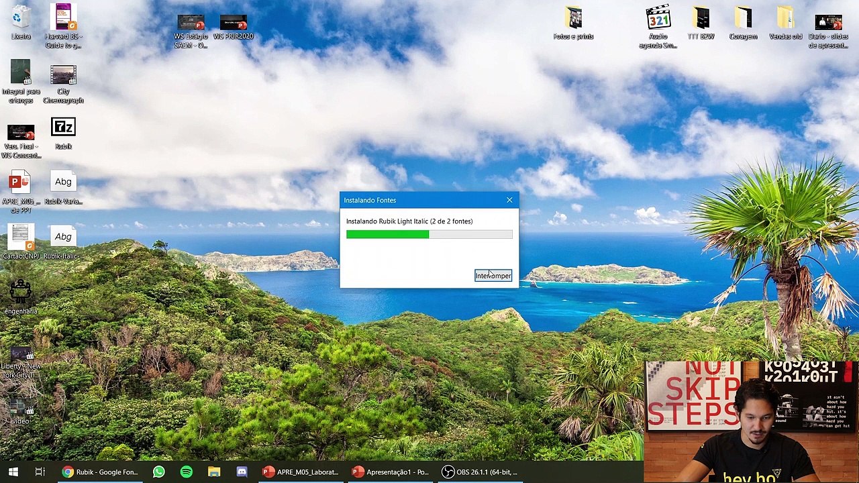The width and height of the screenshot is (859, 483).
Task: Open the TTT B2W folder
Action: pyautogui.click(x=701, y=23)
